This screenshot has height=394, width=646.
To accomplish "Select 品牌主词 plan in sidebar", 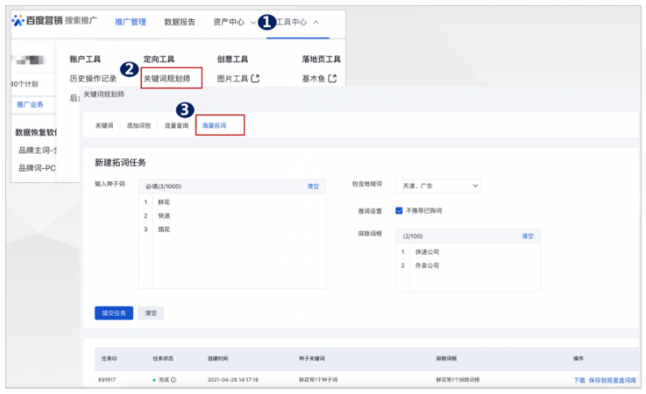I will pos(37,150).
